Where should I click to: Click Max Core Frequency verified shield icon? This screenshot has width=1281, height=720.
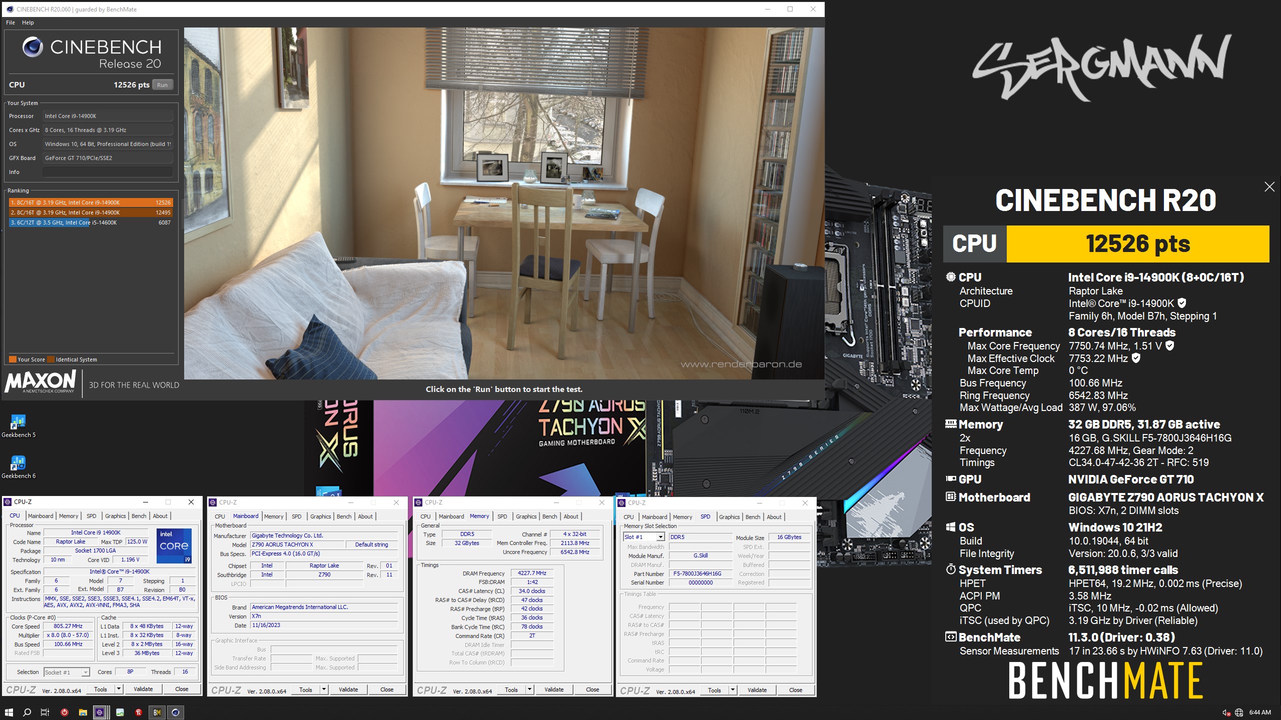[x=1169, y=345]
